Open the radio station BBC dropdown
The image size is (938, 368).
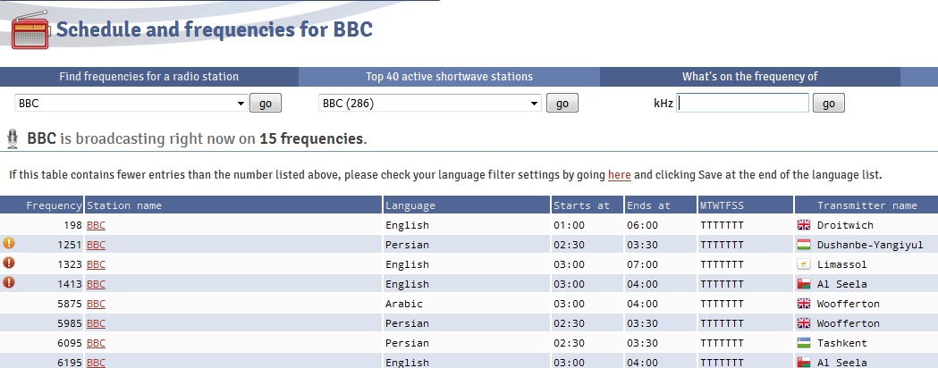click(131, 104)
